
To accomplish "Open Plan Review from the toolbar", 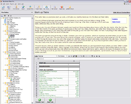I will (54, 8).
